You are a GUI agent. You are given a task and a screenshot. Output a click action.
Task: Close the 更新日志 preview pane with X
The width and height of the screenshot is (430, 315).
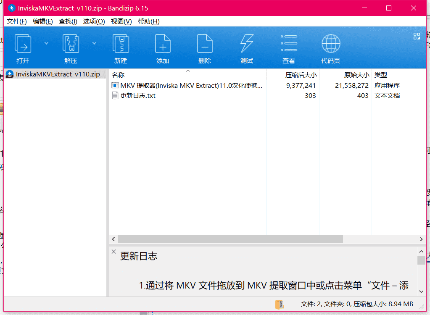[x=114, y=252]
